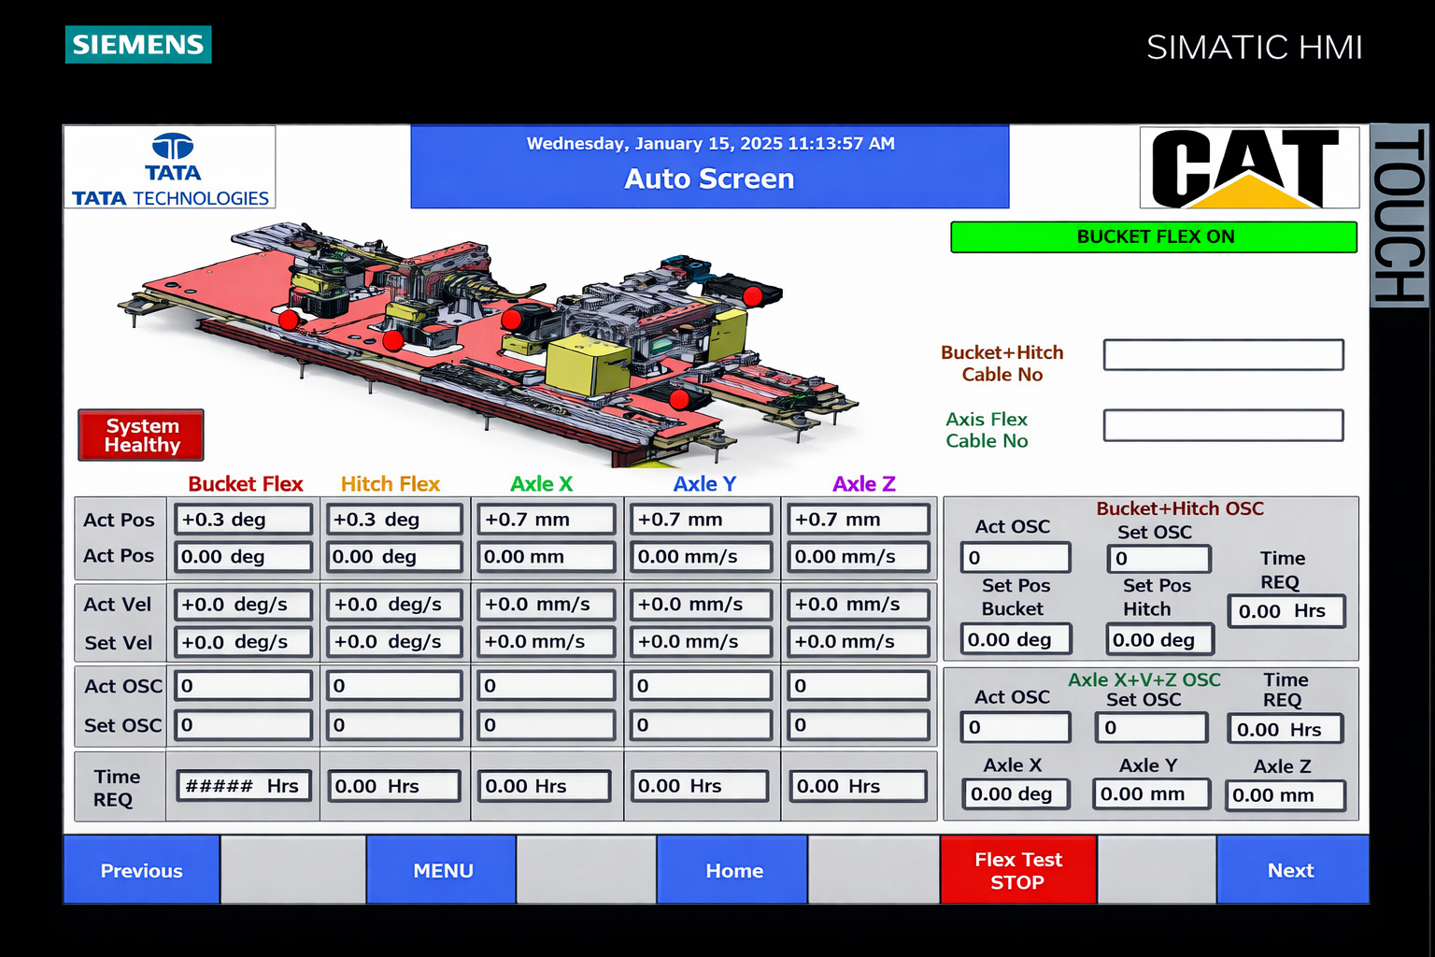Select Set Pos Bucket value field
The height and width of the screenshot is (957, 1435).
pos(1016,640)
